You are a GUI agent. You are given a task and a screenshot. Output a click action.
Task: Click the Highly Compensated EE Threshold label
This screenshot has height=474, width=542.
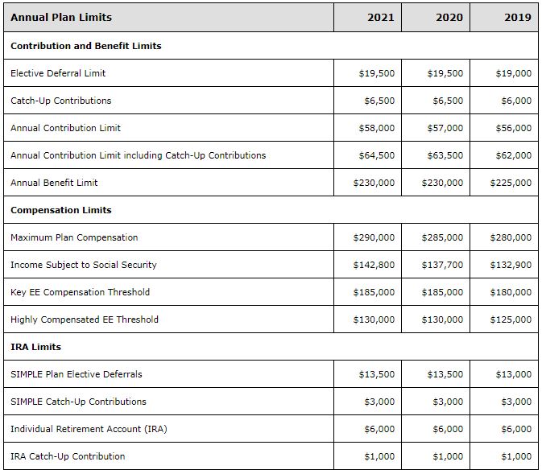pos(85,319)
